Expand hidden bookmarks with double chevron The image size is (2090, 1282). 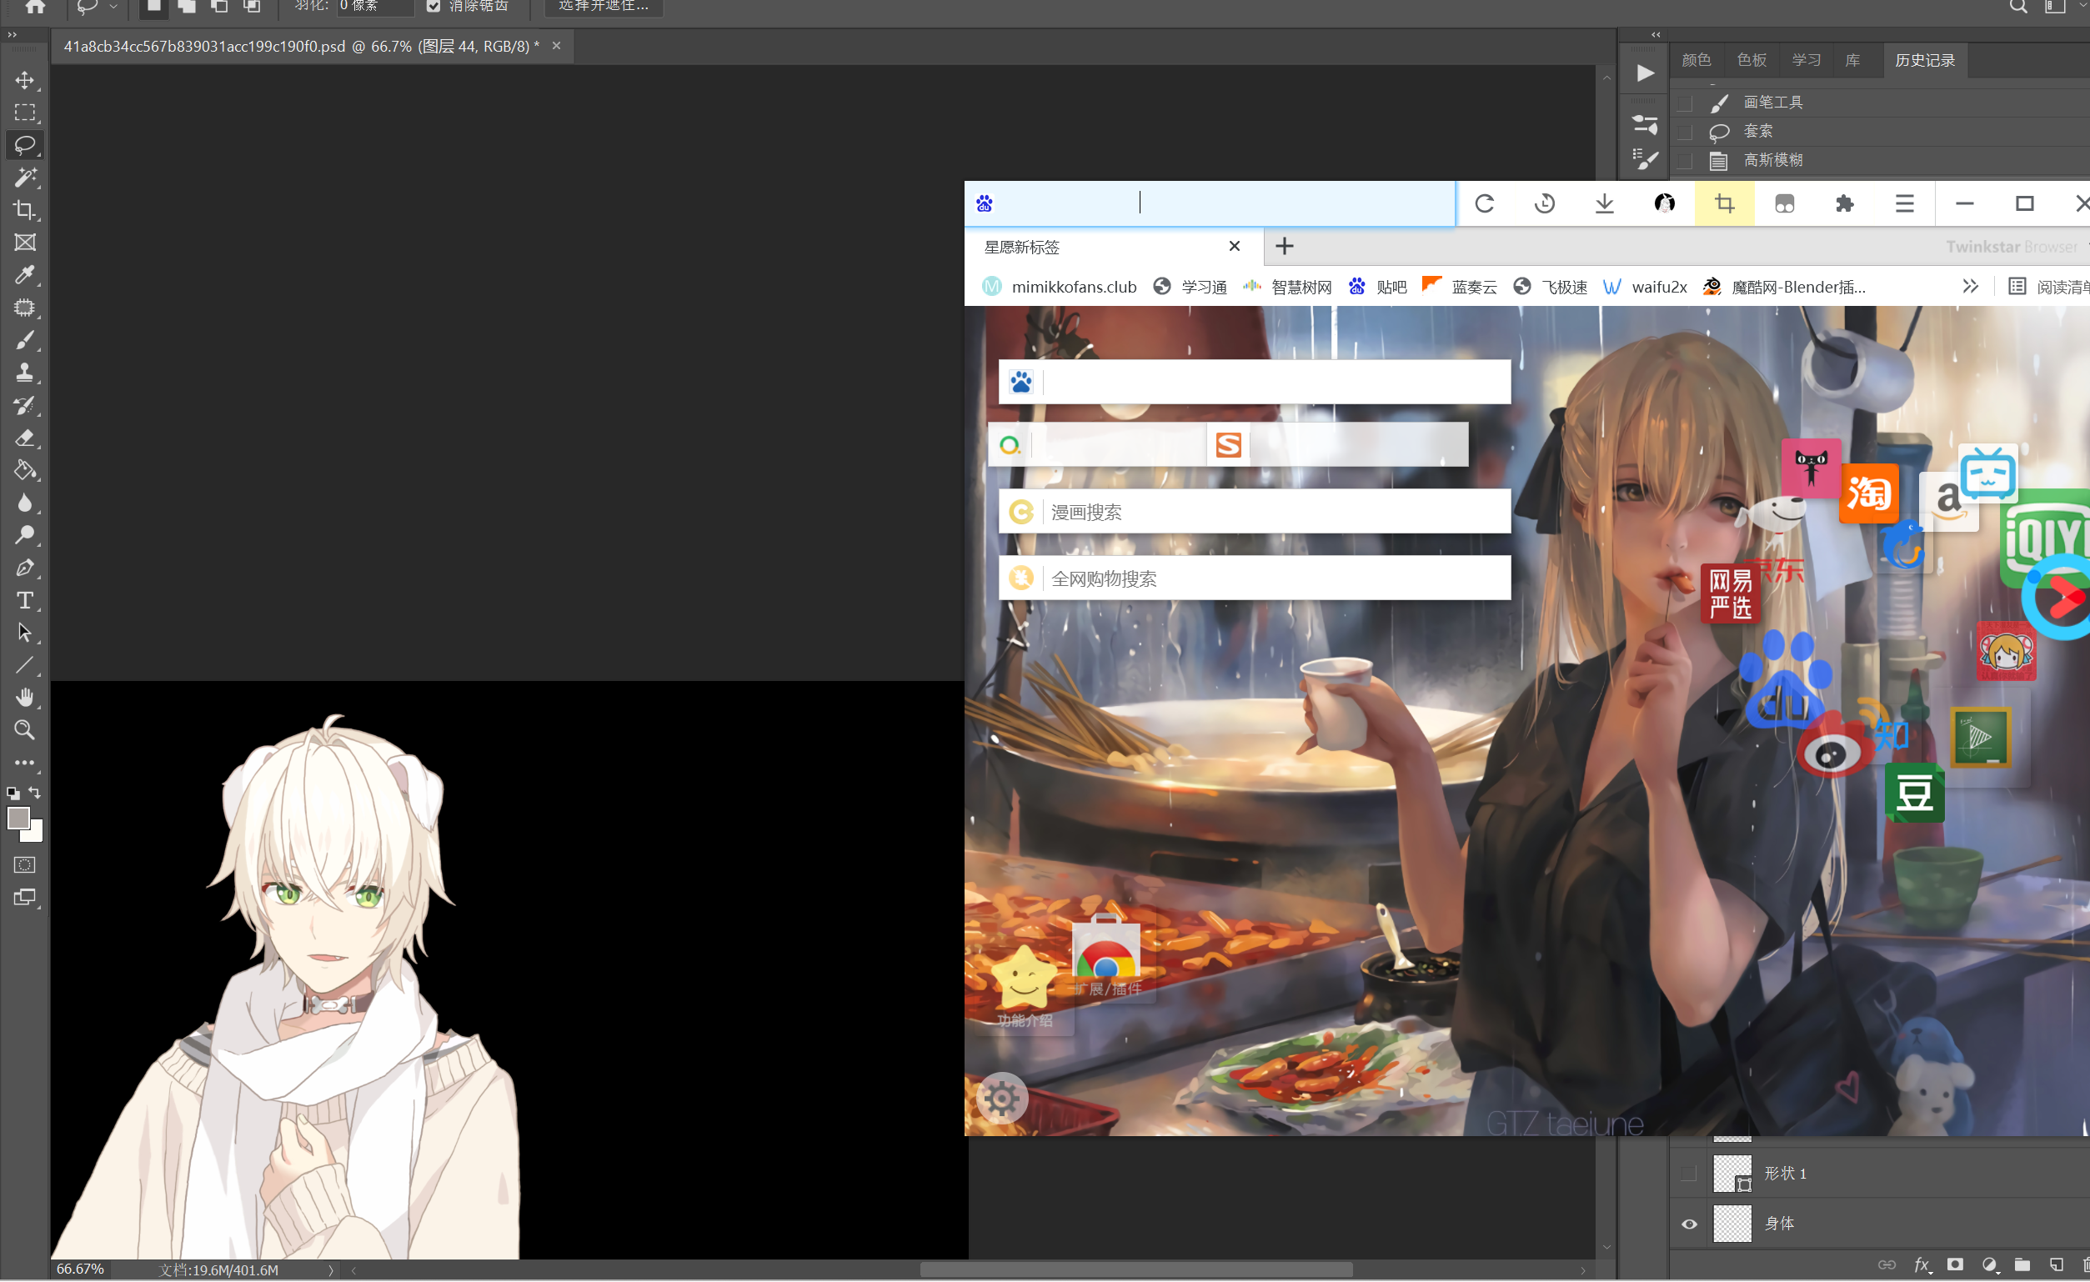1971,287
